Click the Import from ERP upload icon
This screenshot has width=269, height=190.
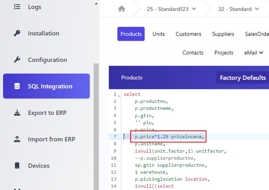(17, 139)
